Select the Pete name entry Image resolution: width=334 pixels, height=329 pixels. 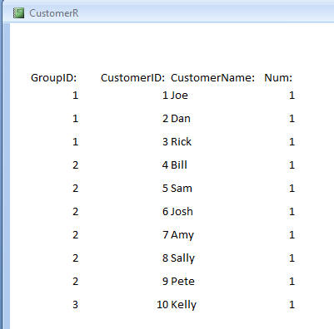click(182, 282)
